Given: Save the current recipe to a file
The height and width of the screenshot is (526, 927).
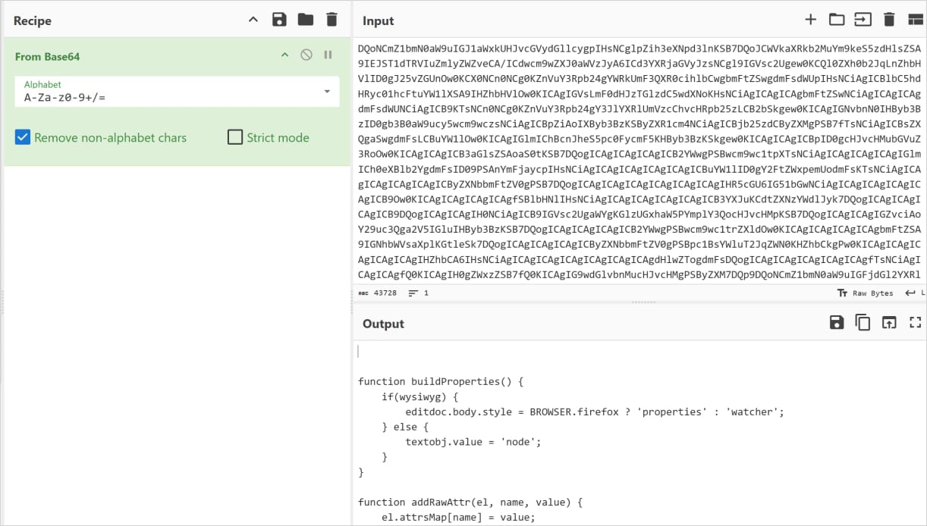Looking at the screenshot, I should click(x=279, y=20).
